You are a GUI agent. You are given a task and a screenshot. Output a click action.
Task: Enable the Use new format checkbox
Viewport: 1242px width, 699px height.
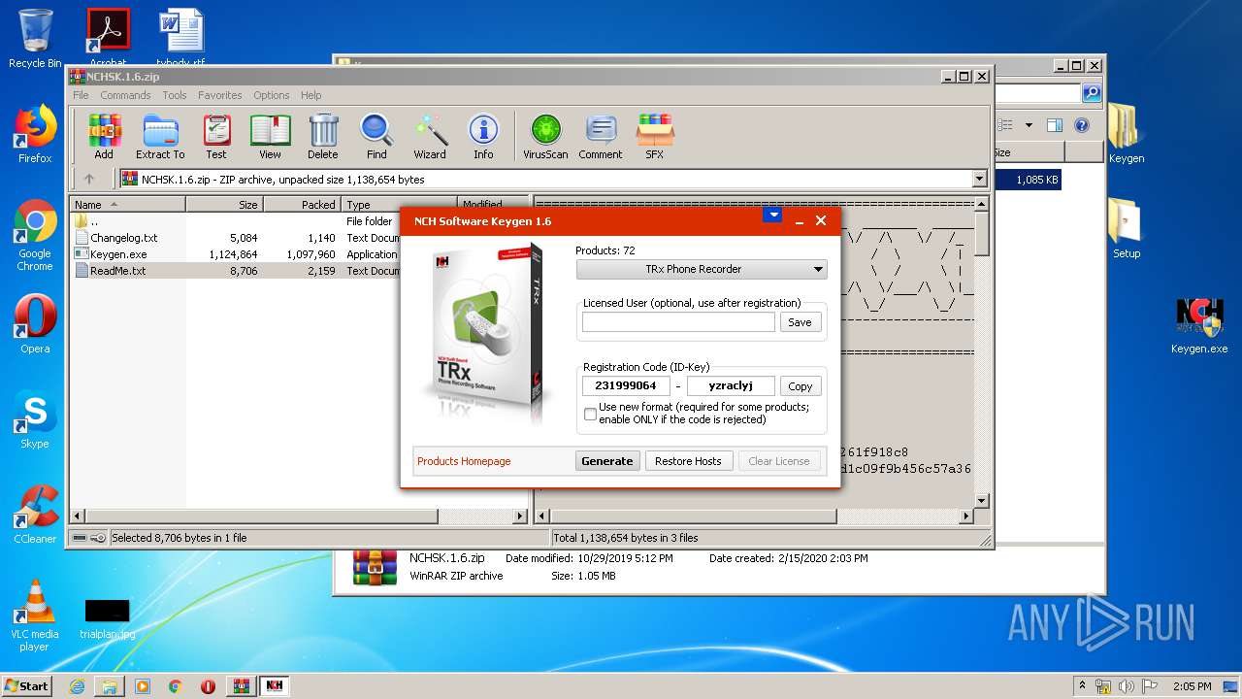pos(590,415)
